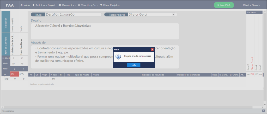This screenshot has height=114, width=267.
Task: Click the Projeto column header
Action: 116,75
